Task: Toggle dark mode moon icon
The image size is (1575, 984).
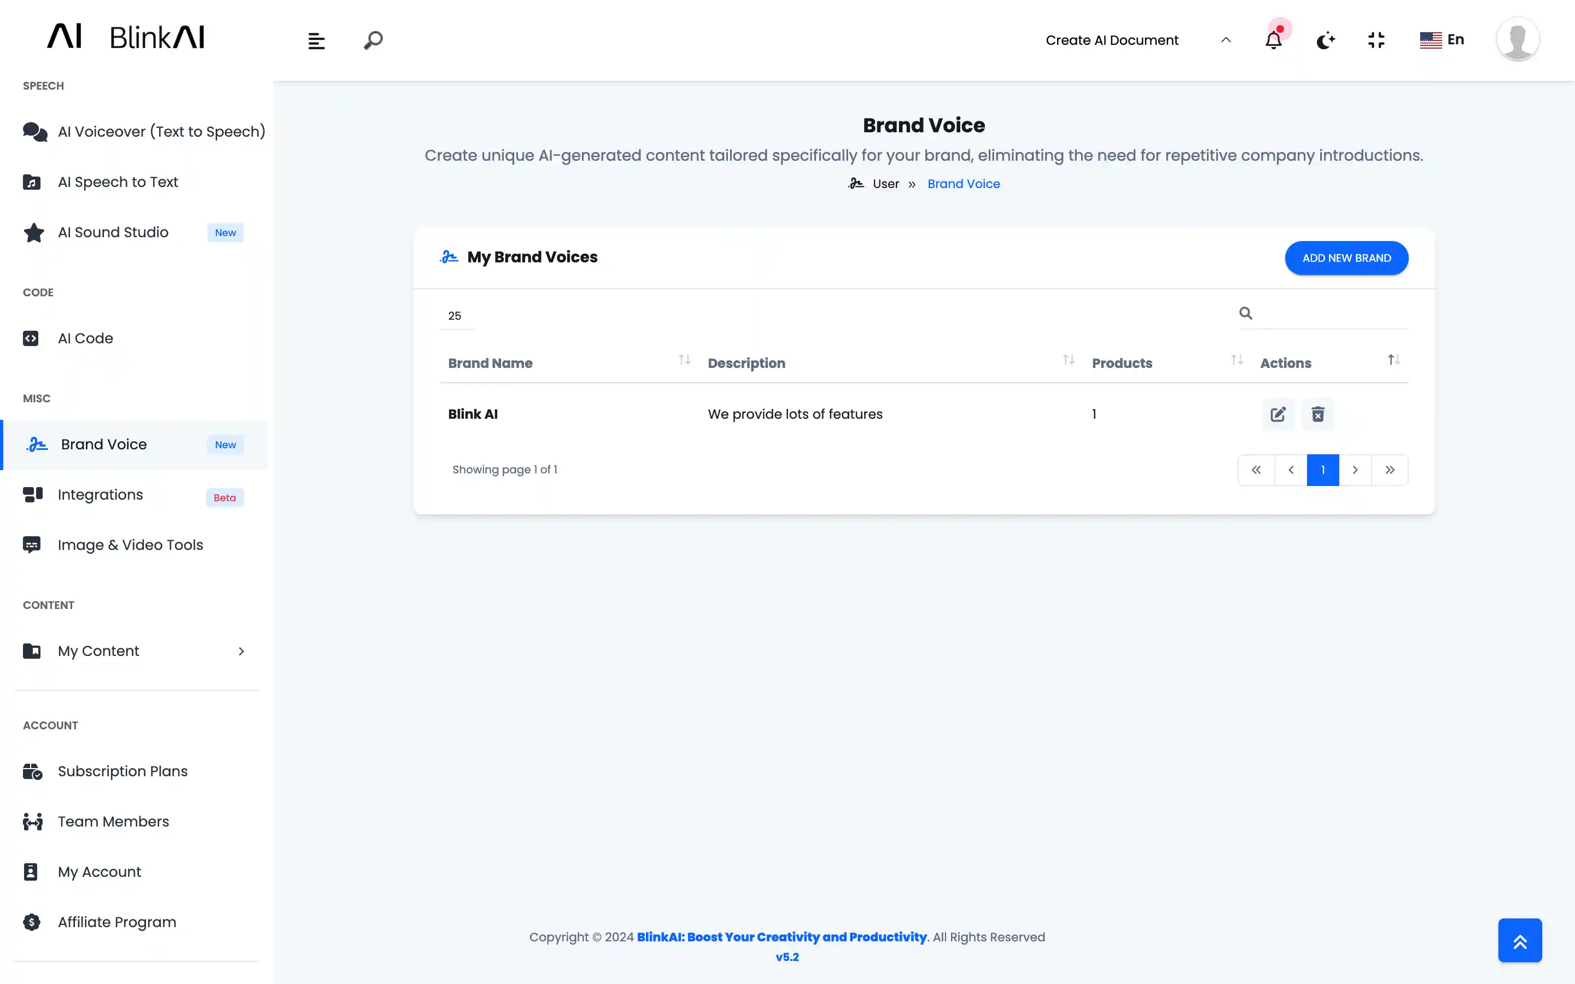Action: [1325, 40]
